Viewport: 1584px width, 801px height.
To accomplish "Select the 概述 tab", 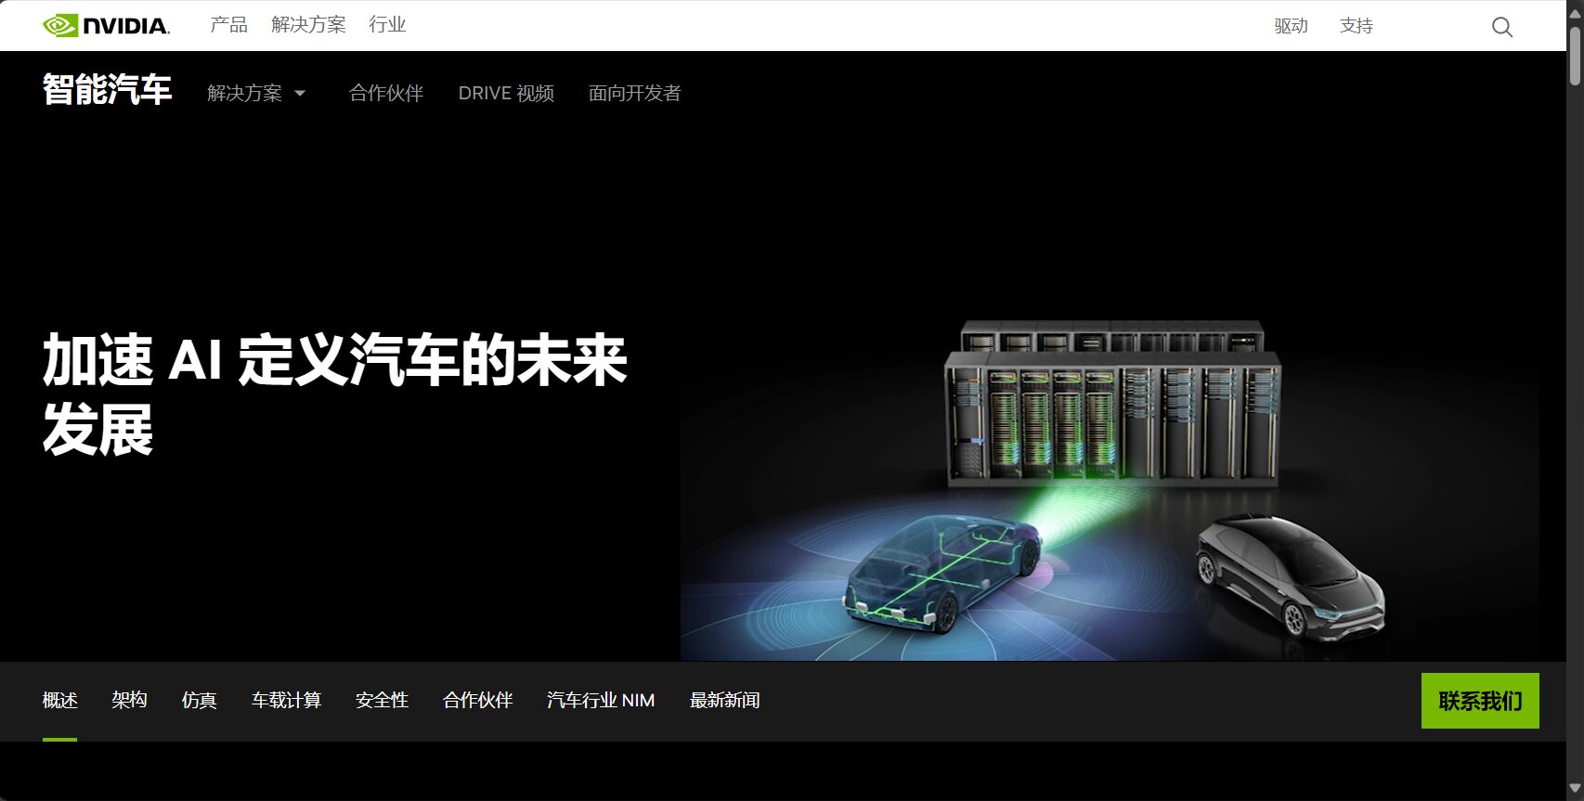I will click(x=59, y=701).
